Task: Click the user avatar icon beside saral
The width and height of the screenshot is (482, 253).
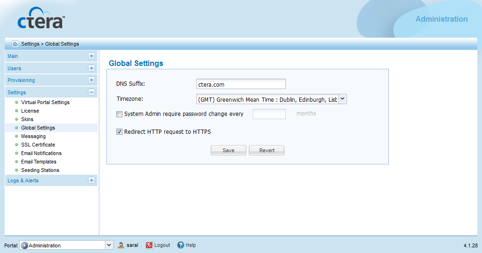Action: point(121,245)
